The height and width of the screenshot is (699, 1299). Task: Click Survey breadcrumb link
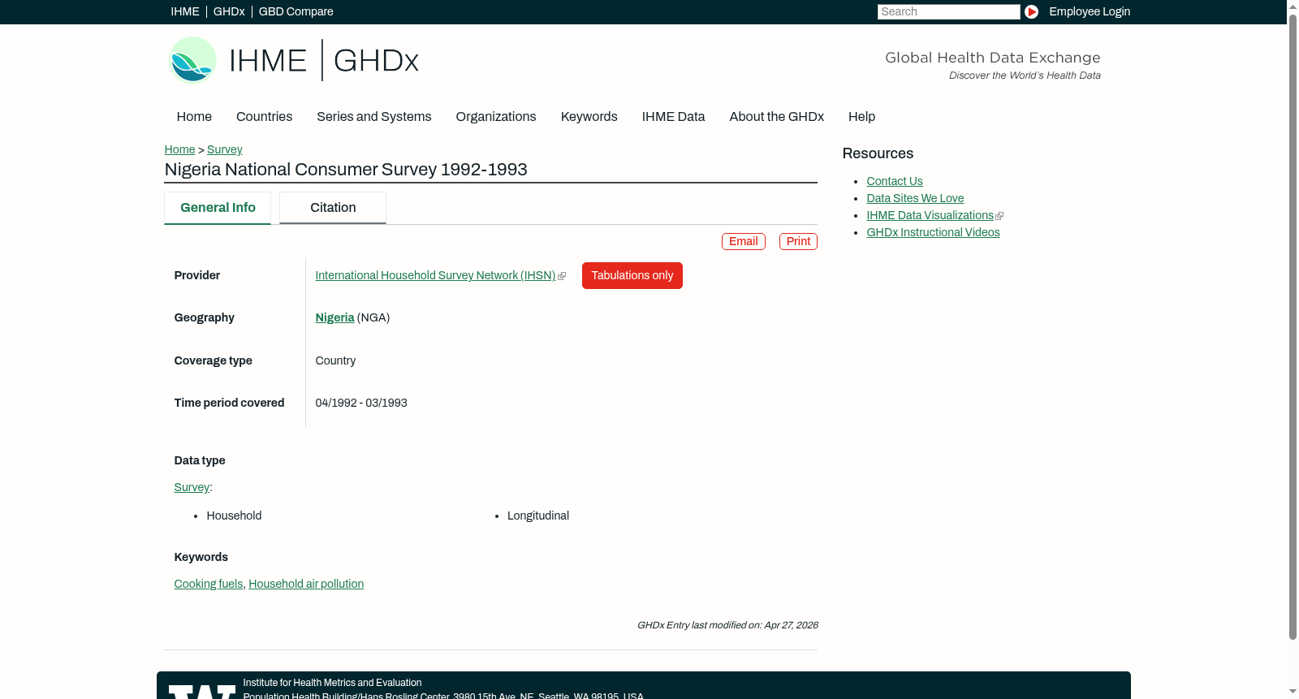[224, 149]
